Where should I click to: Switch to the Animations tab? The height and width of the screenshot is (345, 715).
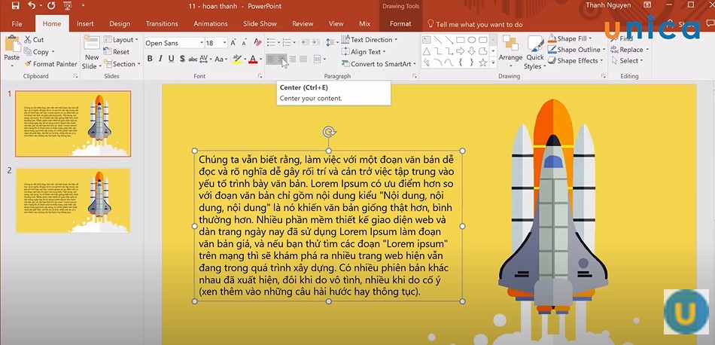pyautogui.click(x=211, y=24)
